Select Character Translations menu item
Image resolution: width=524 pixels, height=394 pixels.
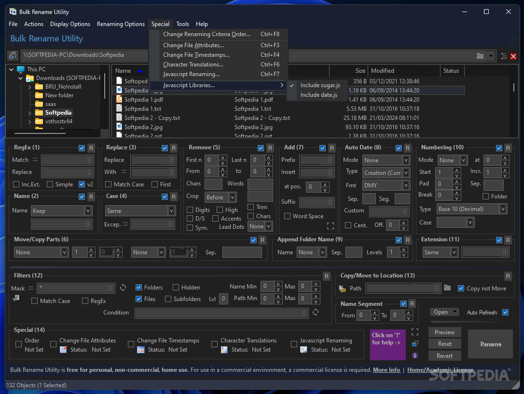[219, 65]
